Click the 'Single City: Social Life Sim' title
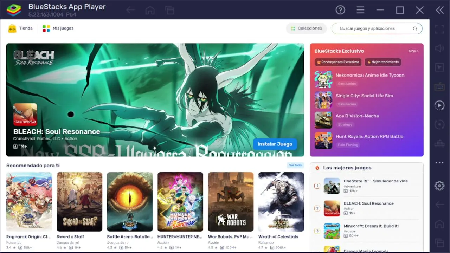The height and width of the screenshot is (253, 450). coord(364,96)
